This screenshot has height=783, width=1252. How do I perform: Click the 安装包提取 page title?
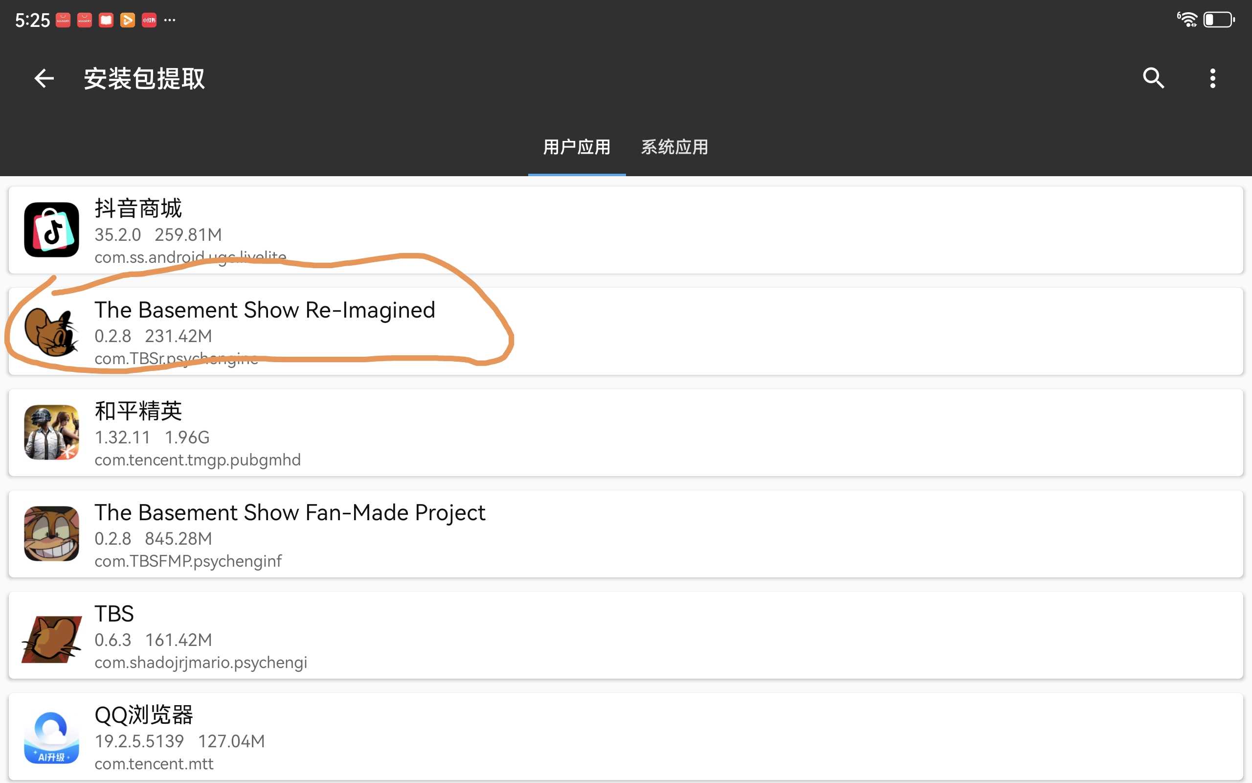coord(144,79)
